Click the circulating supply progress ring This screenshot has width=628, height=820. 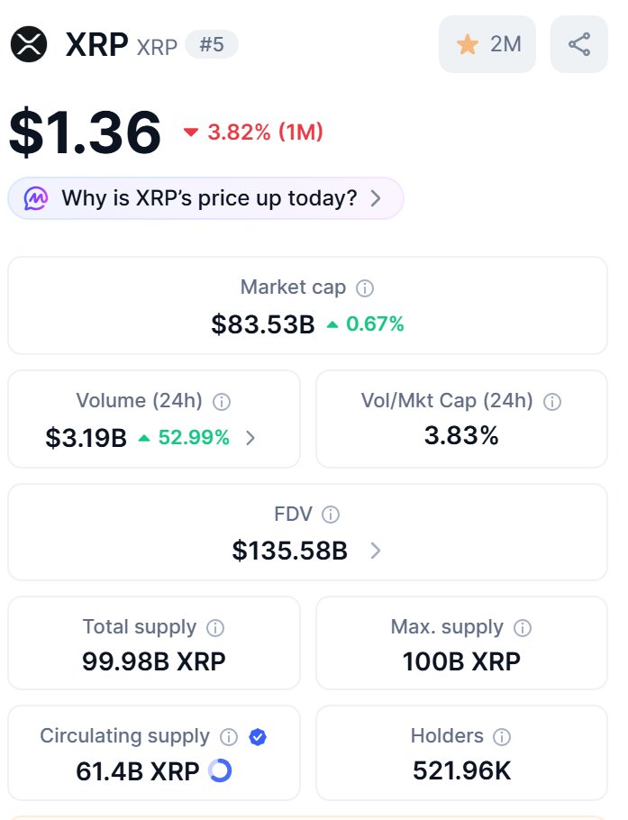point(220,771)
